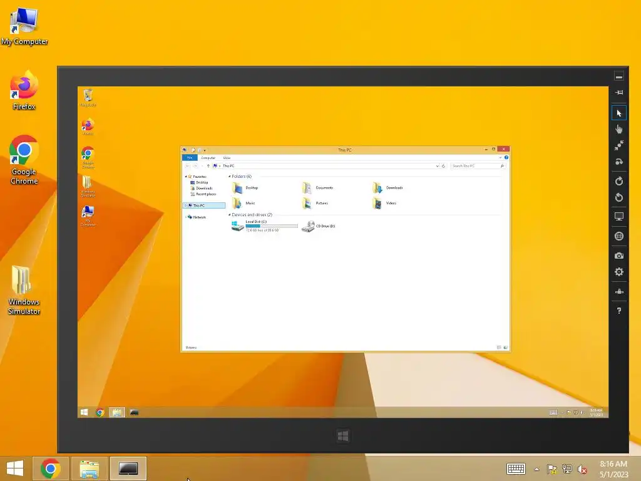This screenshot has height=481, width=641.
Task: Show hidden tray icons on host taskbar
Action: [536, 469]
